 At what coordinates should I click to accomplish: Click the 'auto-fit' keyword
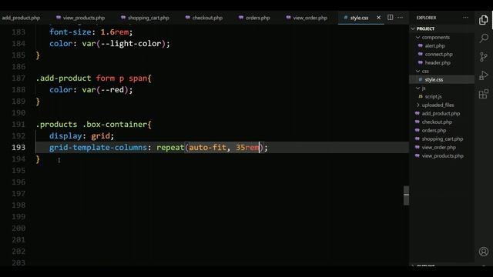[207, 147]
